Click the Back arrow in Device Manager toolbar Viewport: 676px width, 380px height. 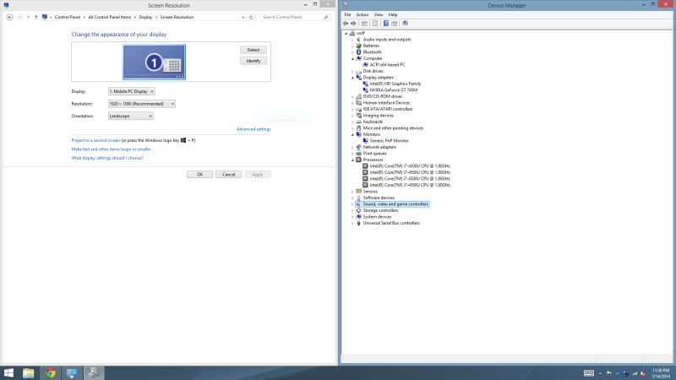(x=346, y=24)
